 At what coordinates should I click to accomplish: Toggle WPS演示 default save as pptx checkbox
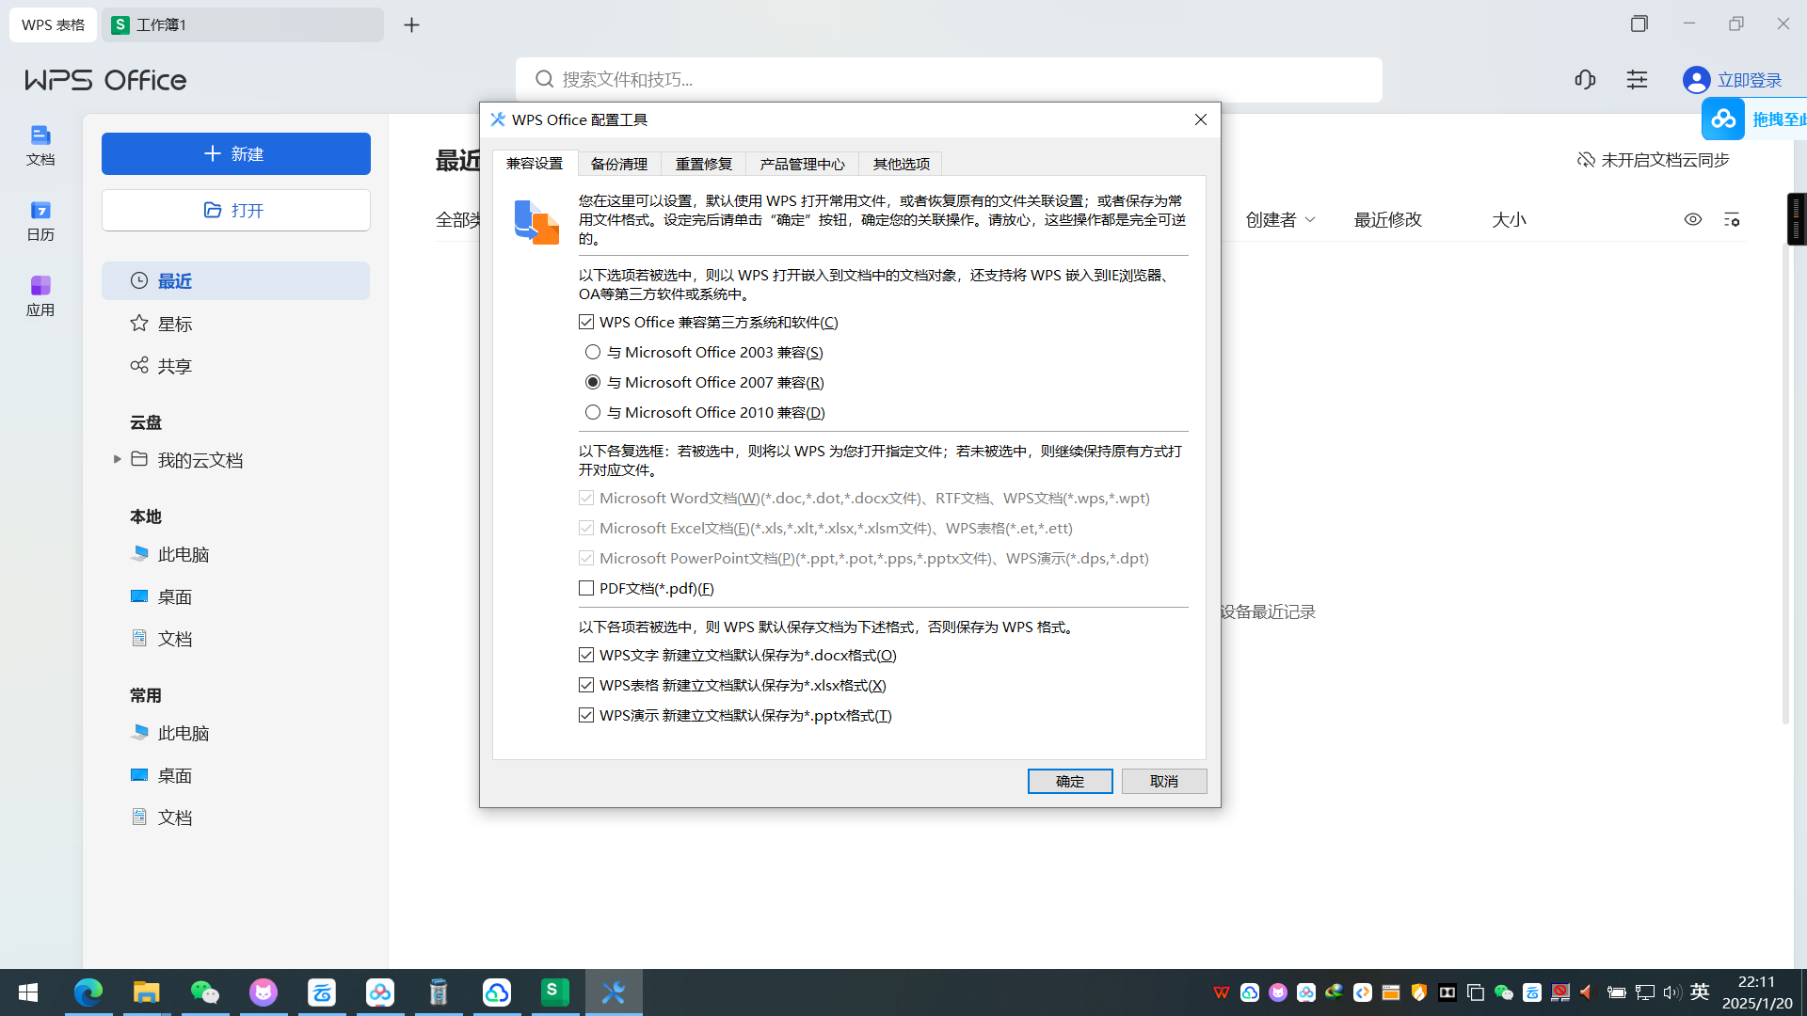point(586,715)
